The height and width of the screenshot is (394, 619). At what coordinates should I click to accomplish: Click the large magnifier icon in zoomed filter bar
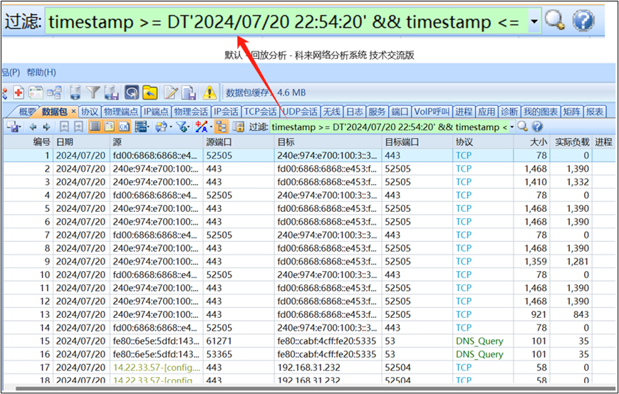coord(555,22)
